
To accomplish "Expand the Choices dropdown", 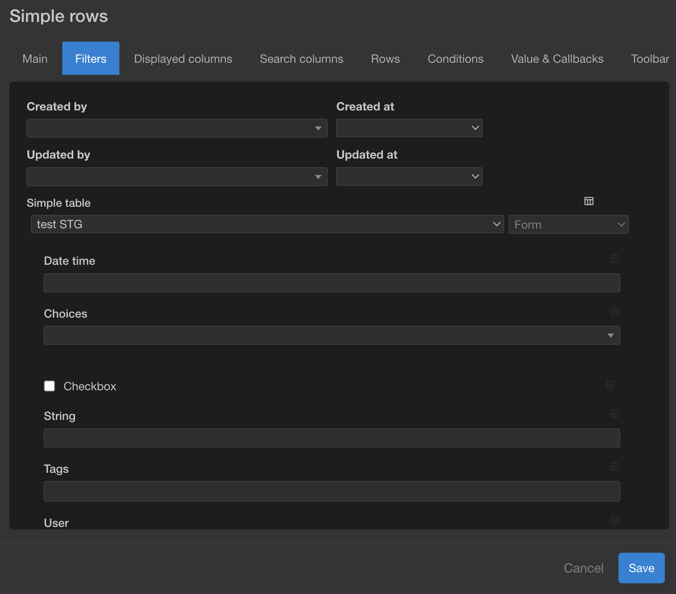I will click(x=332, y=335).
